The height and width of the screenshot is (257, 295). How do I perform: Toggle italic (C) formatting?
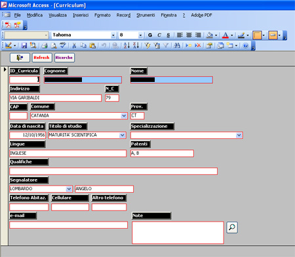(159, 35)
